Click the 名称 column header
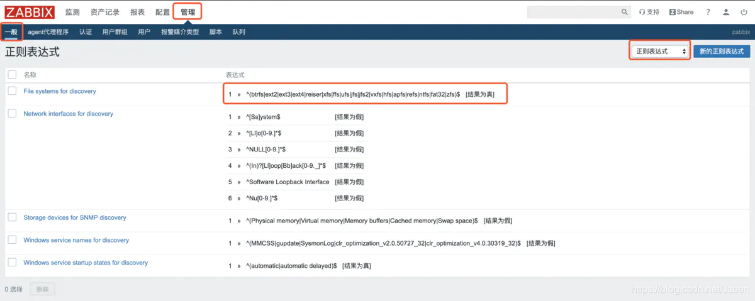 click(30, 75)
